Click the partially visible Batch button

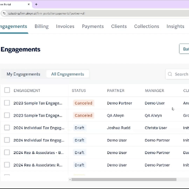(184, 49)
